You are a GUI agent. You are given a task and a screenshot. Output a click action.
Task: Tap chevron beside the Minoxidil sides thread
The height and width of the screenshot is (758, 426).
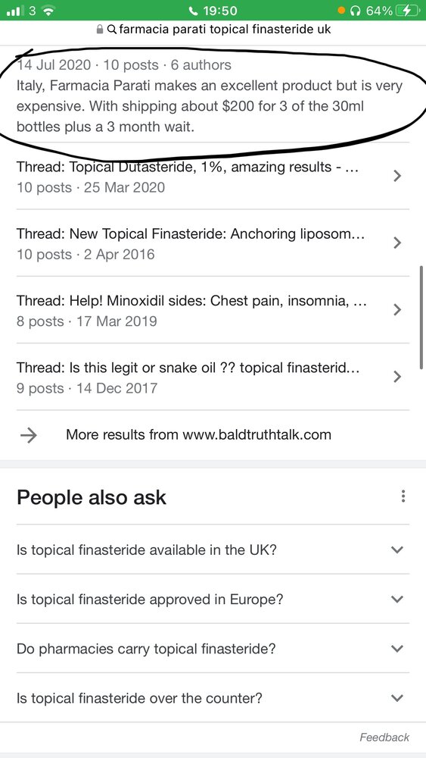(x=397, y=309)
